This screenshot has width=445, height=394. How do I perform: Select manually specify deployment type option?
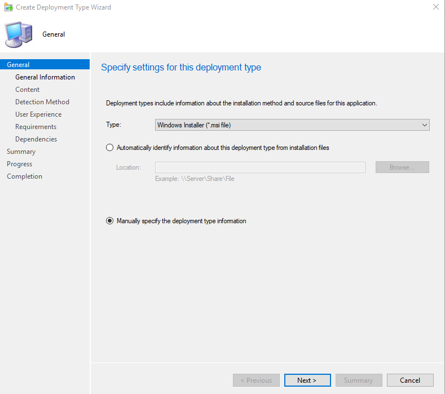coord(110,221)
